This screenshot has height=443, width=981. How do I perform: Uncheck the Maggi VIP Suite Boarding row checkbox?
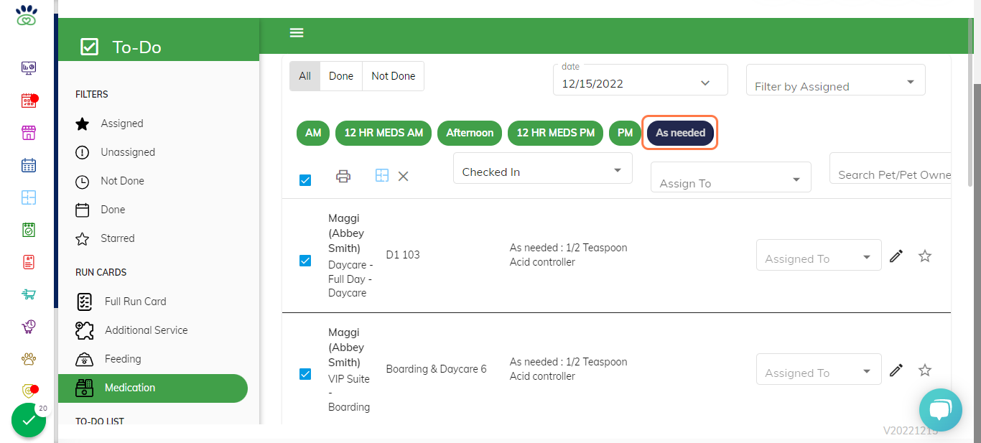click(x=305, y=374)
